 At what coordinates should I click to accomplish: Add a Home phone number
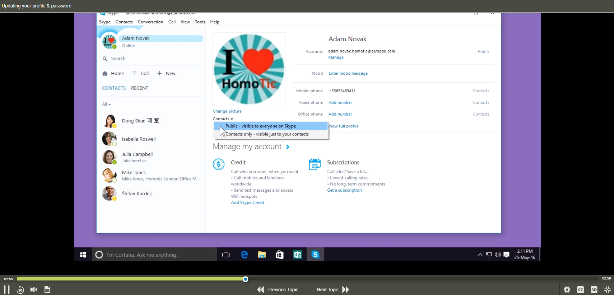click(340, 102)
